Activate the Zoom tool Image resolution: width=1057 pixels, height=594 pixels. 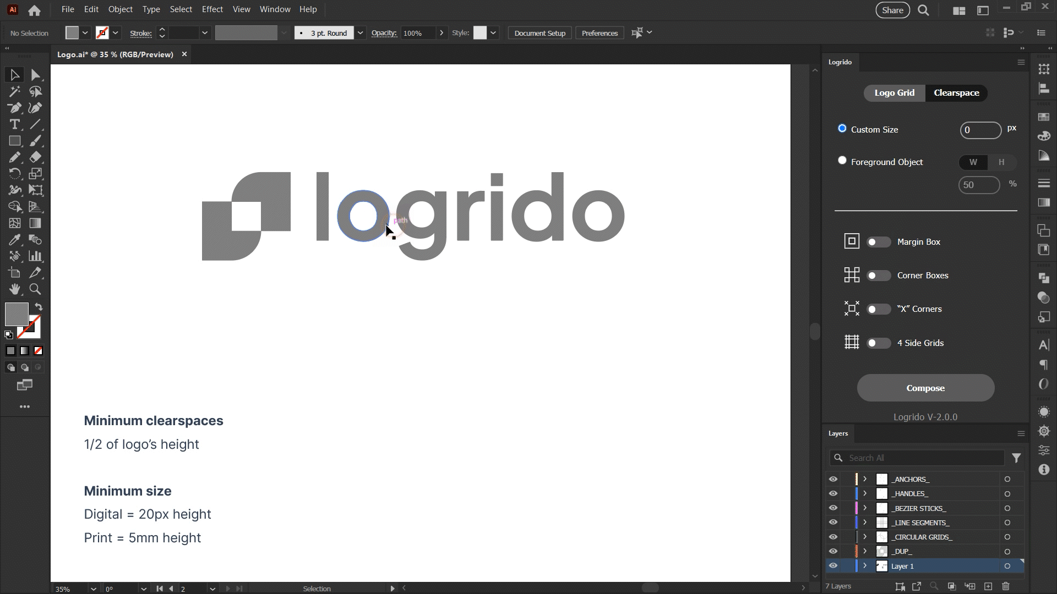click(35, 289)
